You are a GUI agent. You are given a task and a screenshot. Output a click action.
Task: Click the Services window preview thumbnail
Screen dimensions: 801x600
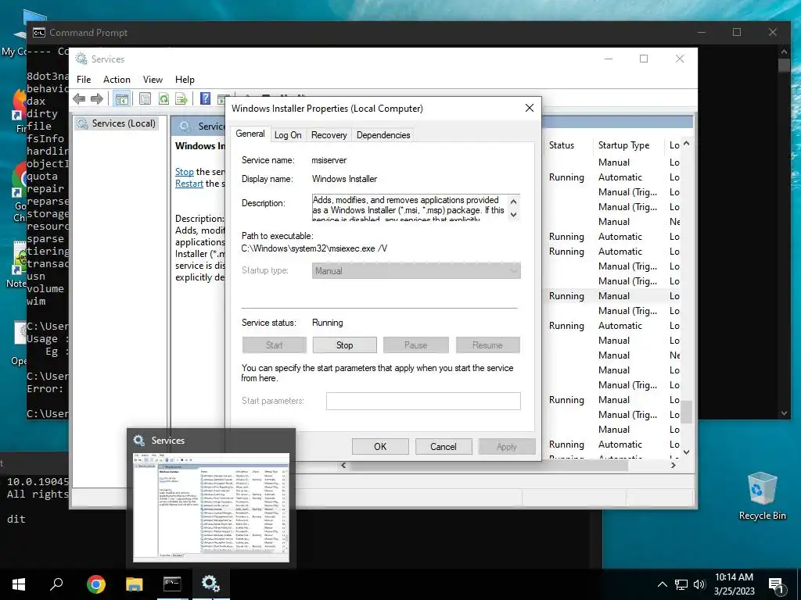tap(211, 507)
